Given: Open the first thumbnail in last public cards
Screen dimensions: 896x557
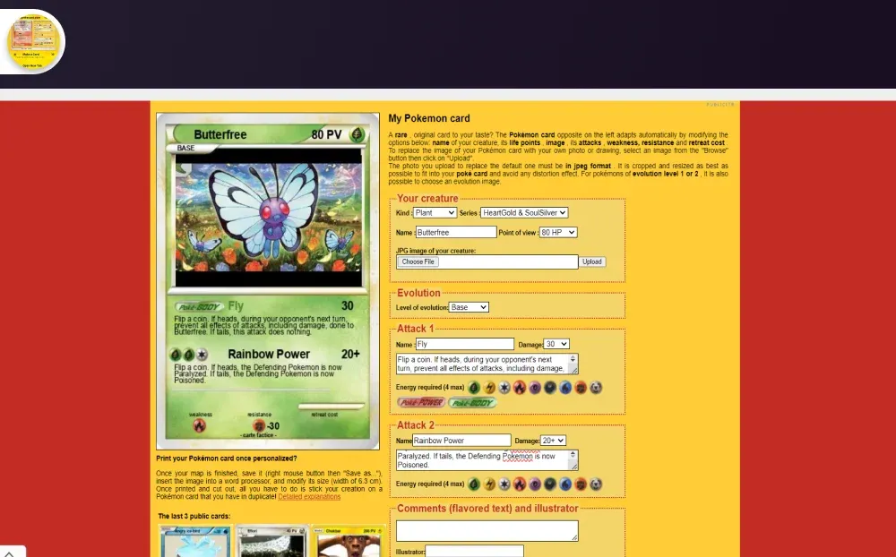Looking at the screenshot, I should [x=195, y=542].
